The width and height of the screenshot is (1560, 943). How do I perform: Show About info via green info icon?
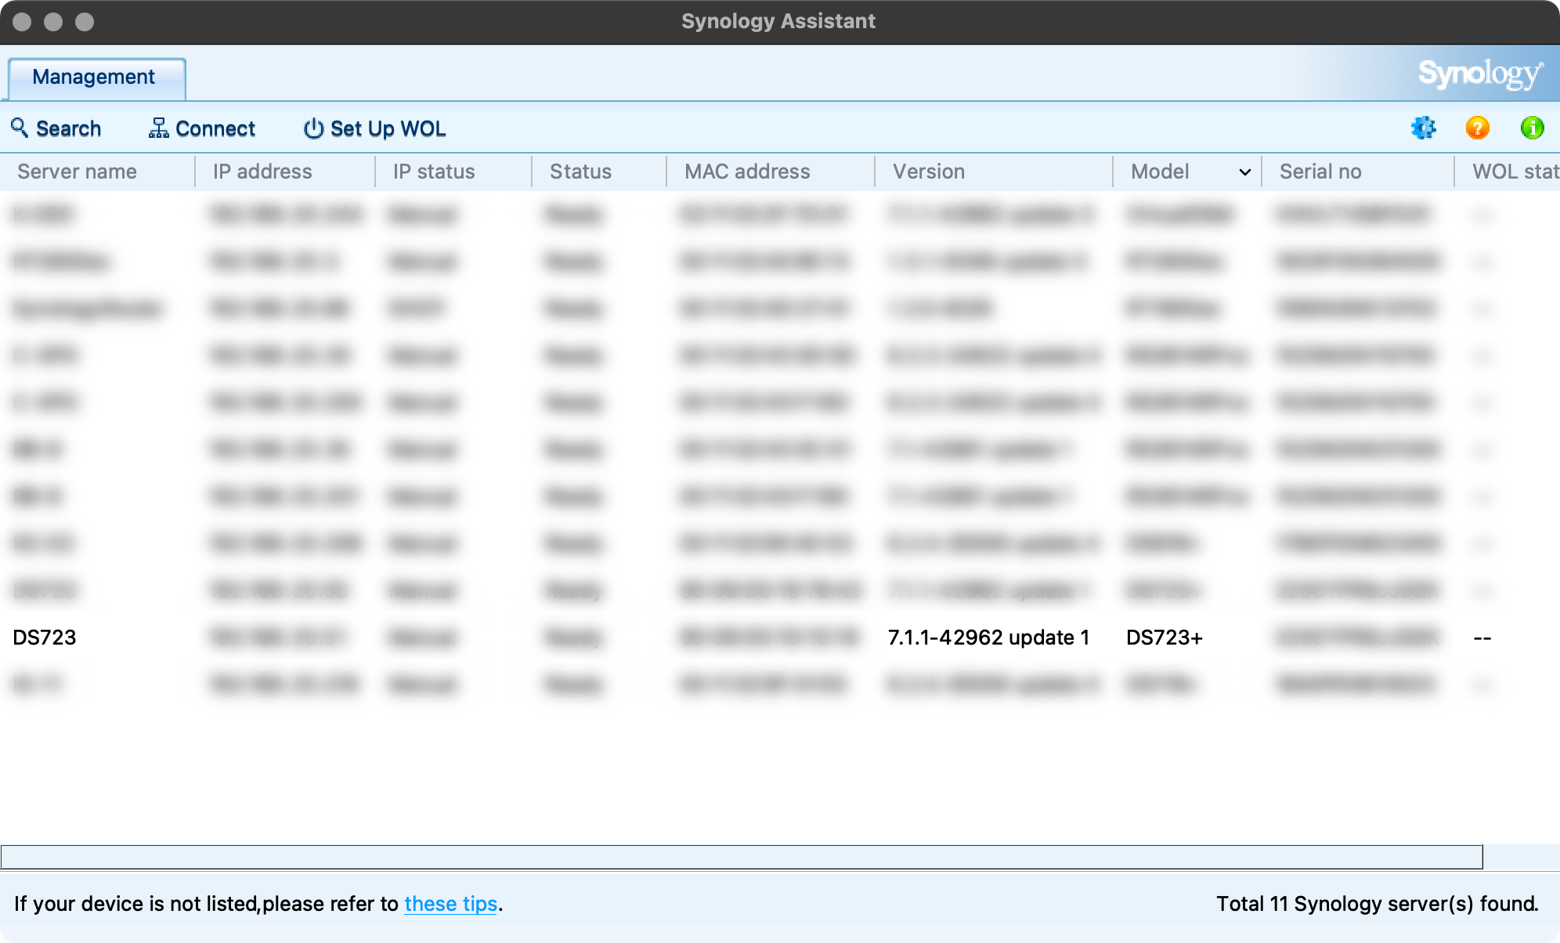tap(1533, 128)
